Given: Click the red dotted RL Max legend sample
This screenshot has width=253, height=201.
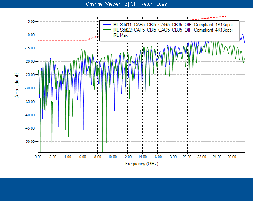Looking at the screenshot, I should click(x=107, y=35).
